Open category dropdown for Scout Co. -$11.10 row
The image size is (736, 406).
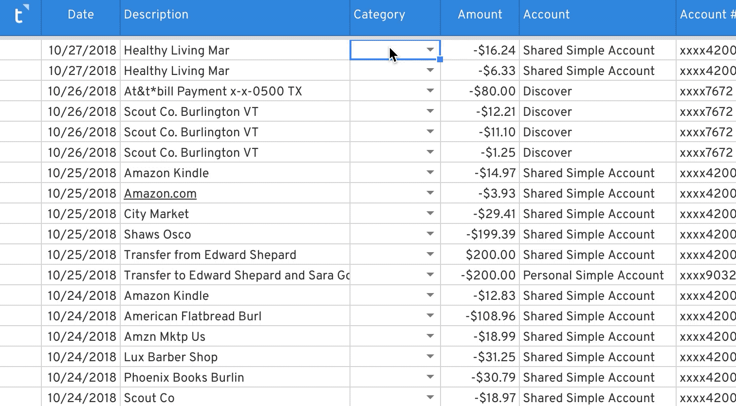coord(430,132)
